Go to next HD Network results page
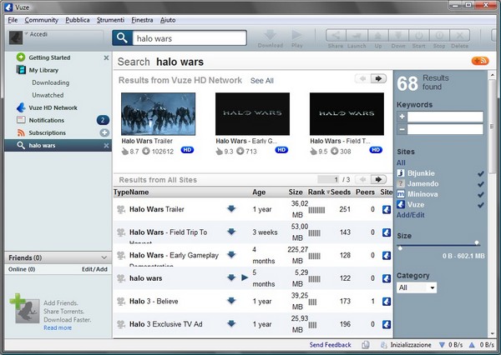The height and width of the screenshot is (355, 501). [378, 78]
